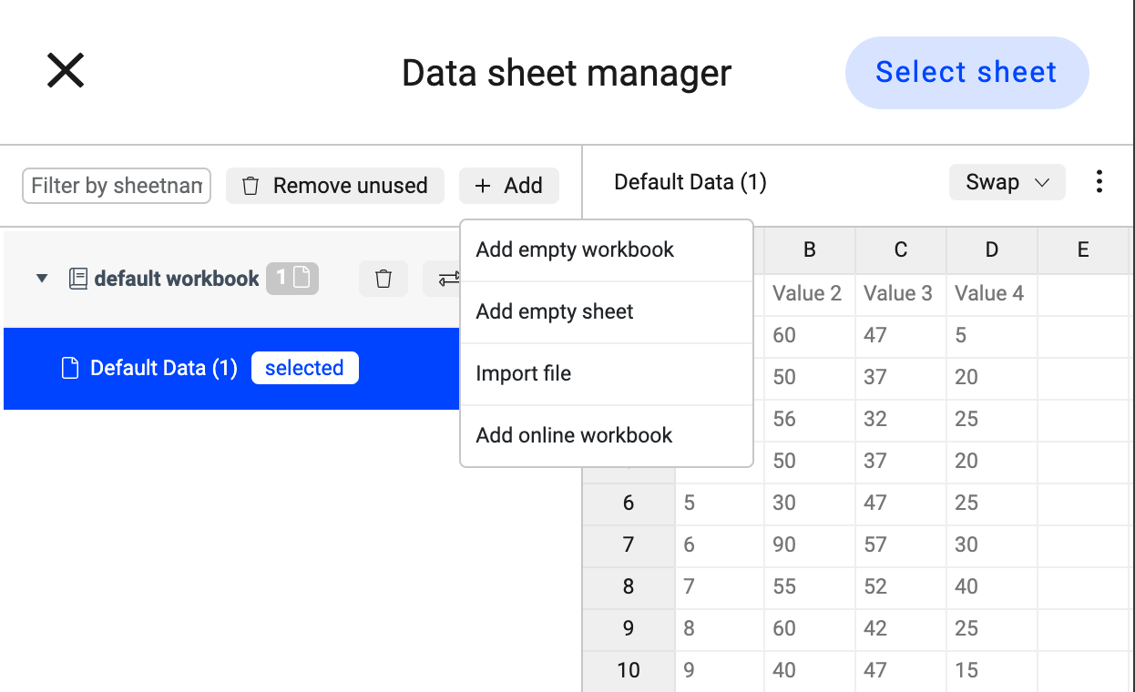This screenshot has width=1135, height=692.
Task: Open the three-dot more options menu
Action: tap(1099, 182)
